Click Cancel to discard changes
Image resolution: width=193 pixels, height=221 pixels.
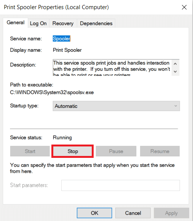pyautogui.click(x=133, y=213)
